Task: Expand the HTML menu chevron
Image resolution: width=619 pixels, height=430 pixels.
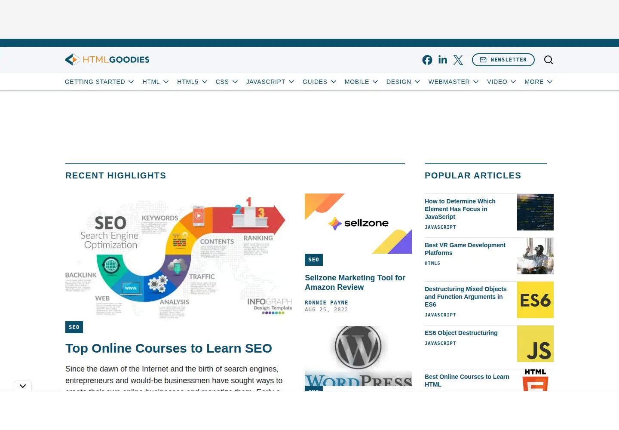Action: point(166,82)
